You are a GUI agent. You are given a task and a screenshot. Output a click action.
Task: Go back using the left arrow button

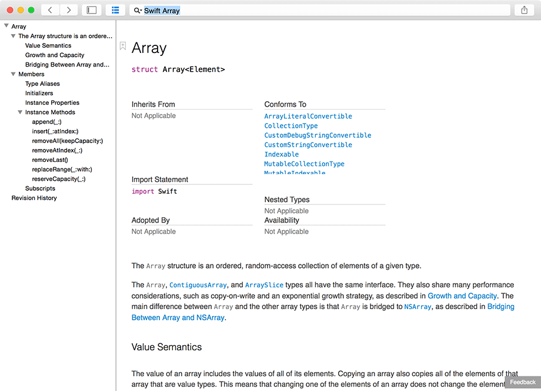51,10
